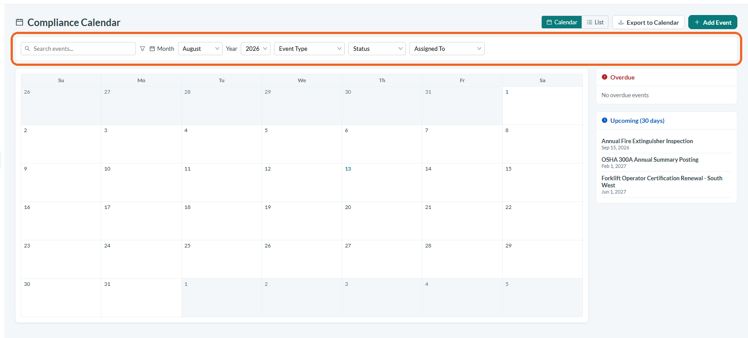Click the "Compliance Calendar" page title

74,23
